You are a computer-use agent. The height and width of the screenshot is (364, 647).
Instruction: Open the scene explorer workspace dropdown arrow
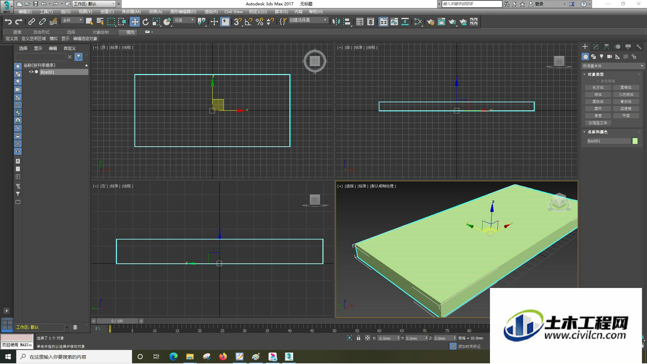point(67,327)
